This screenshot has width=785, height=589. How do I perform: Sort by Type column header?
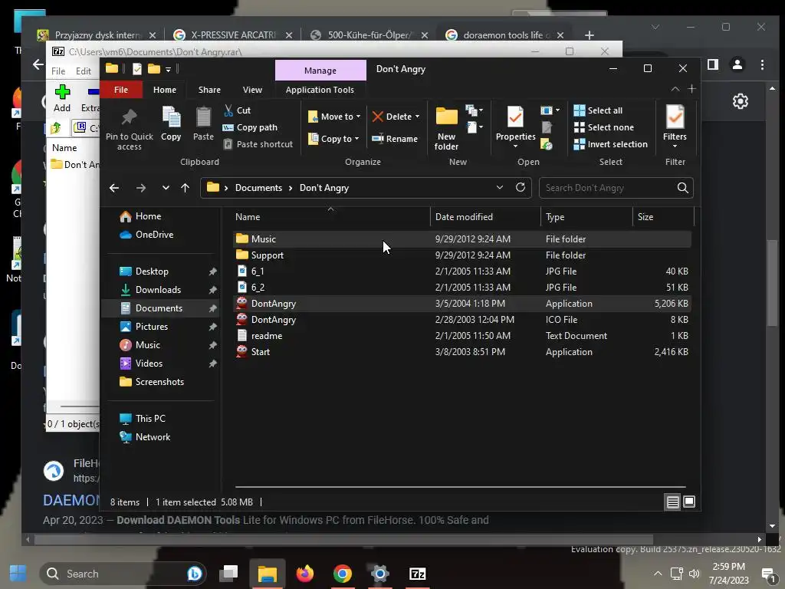click(586, 217)
